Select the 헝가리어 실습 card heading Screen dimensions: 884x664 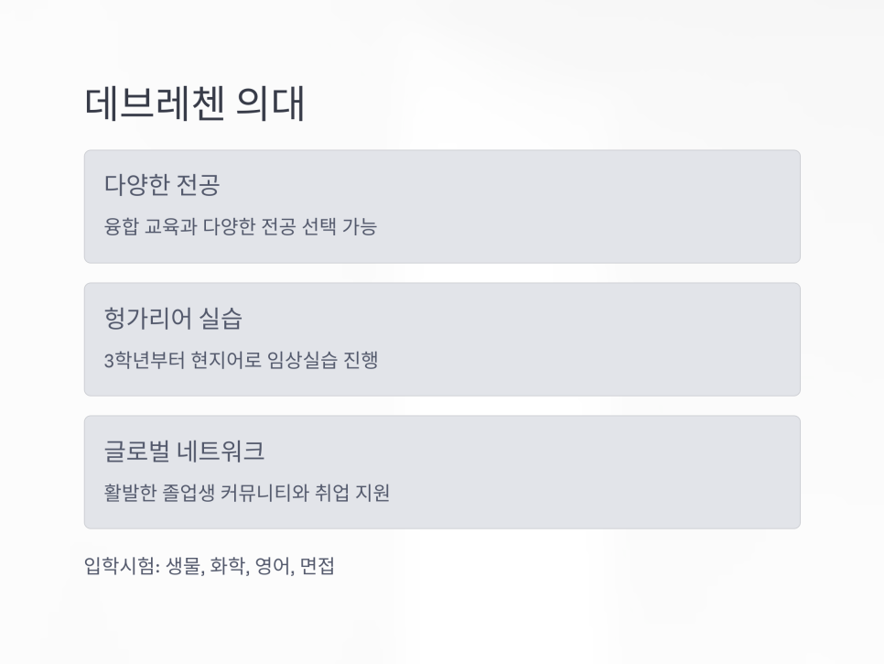(173, 318)
